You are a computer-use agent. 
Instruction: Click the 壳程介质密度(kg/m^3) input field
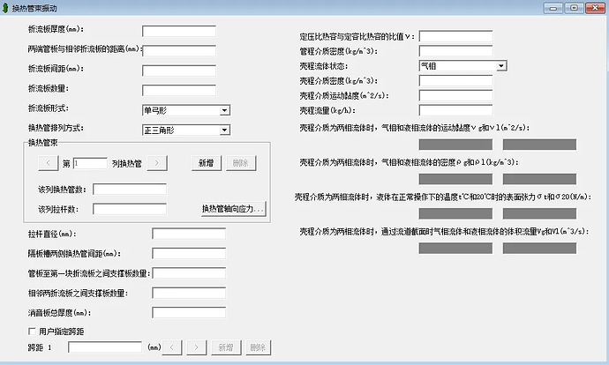[455, 81]
